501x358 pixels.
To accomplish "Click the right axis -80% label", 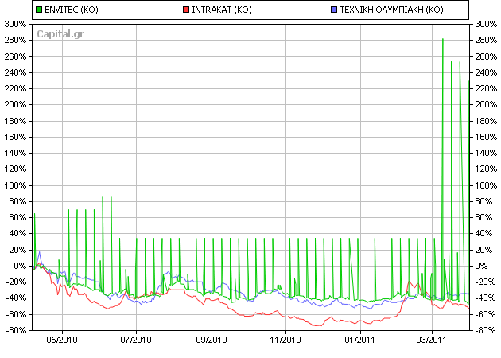I will click(484, 330).
